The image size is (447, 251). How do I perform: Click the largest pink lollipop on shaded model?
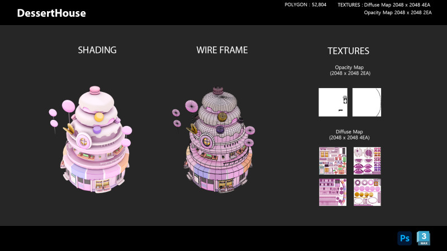68,106
